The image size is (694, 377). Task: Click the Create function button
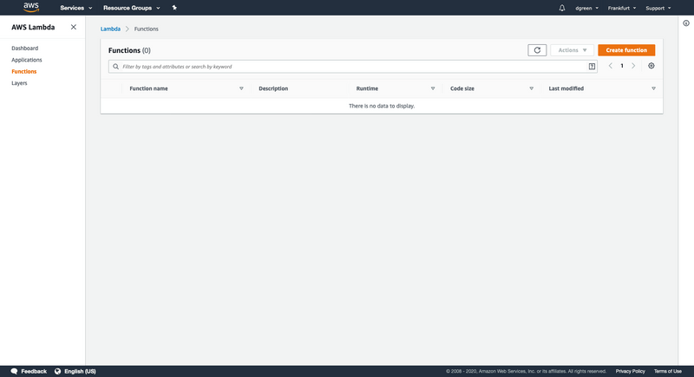click(x=626, y=50)
